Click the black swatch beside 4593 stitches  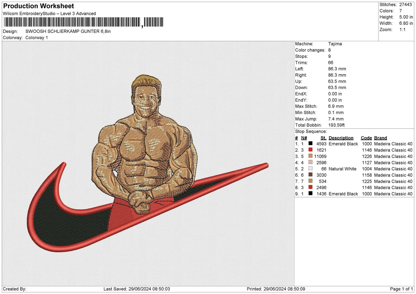[x=311, y=144]
